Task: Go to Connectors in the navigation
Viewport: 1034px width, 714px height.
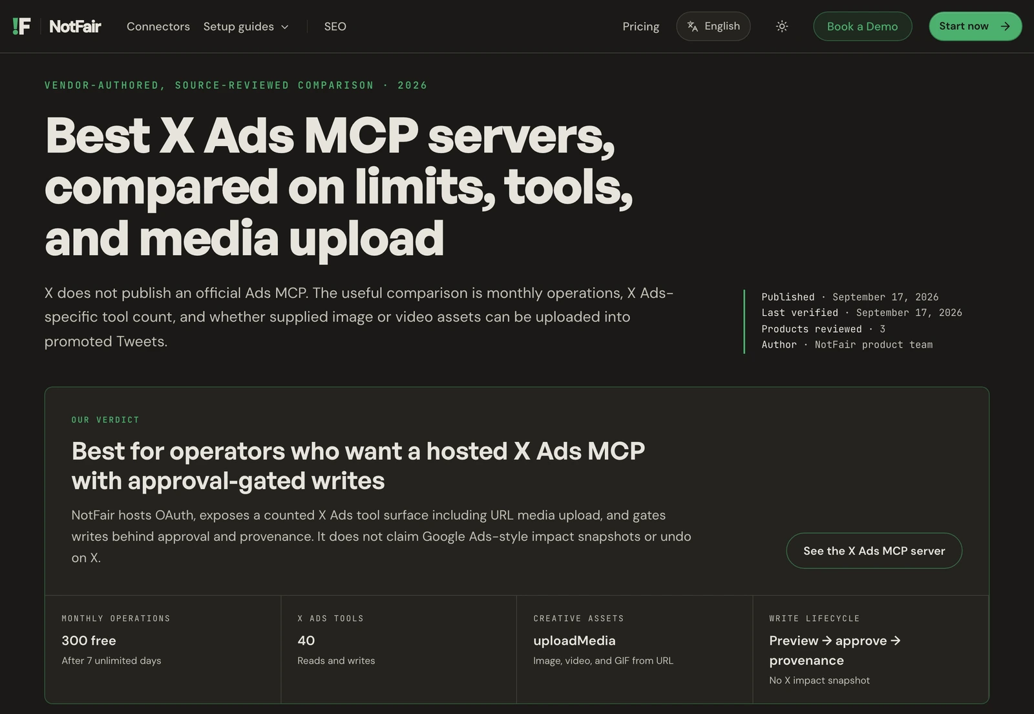Action: [158, 26]
